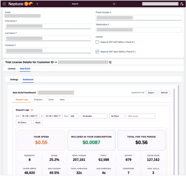Image resolution: width=186 pixels, height=176 pixels.
Task: Open calendar picker for To date
Action: (x=59, y=116)
